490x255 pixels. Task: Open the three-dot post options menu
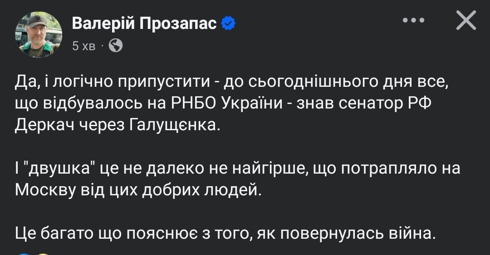(x=413, y=21)
